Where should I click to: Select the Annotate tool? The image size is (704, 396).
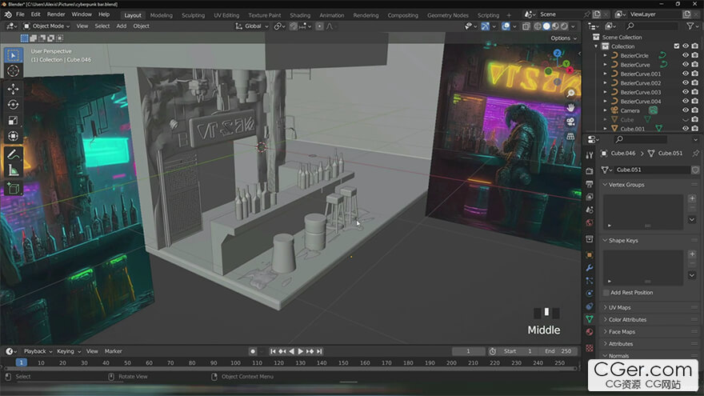pyautogui.click(x=13, y=154)
